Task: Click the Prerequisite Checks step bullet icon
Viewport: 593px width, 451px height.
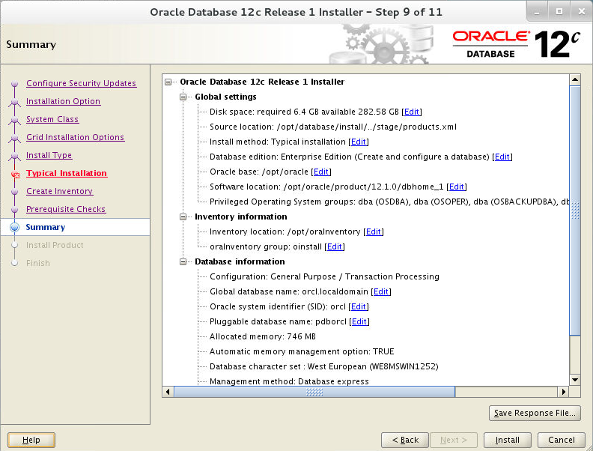Action: 15,209
